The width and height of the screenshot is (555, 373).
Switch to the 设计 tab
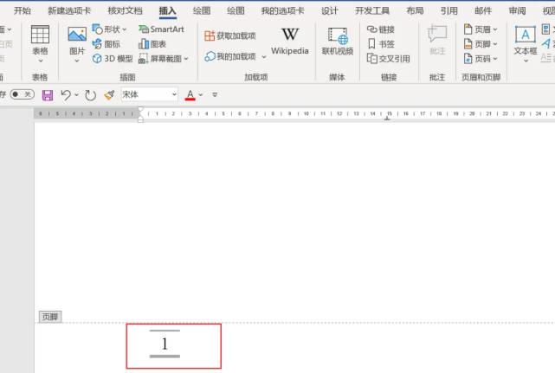click(330, 10)
